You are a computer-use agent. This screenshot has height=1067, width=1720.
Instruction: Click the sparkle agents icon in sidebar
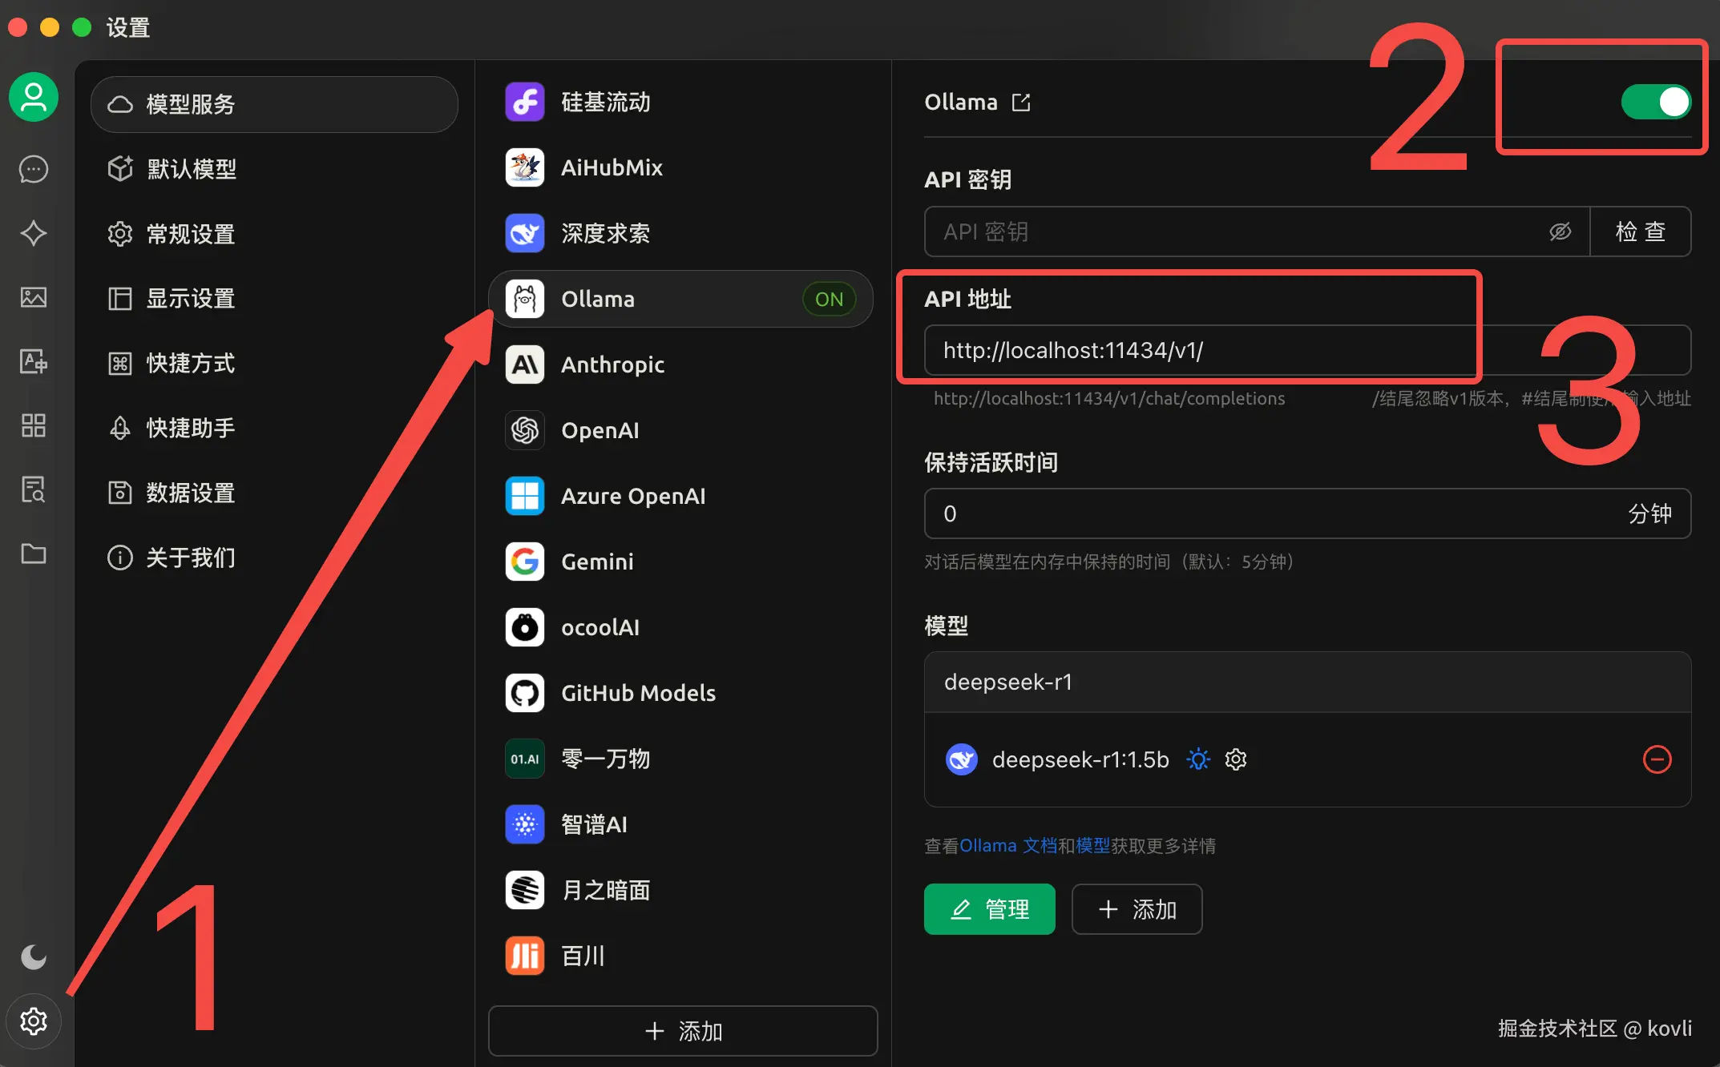(x=34, y=233)
